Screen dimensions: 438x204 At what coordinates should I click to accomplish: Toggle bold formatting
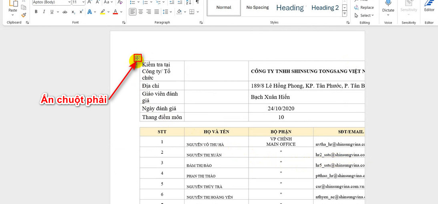36,12
